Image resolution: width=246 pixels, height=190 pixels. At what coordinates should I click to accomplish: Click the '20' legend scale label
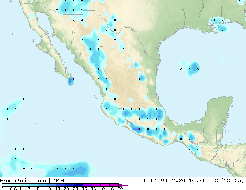[66, 188]
